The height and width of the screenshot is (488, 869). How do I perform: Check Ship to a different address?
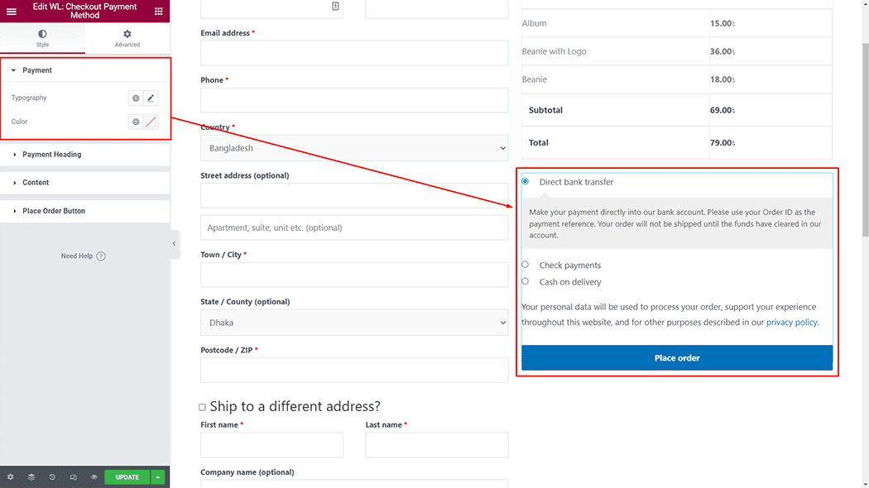[202, 407]
